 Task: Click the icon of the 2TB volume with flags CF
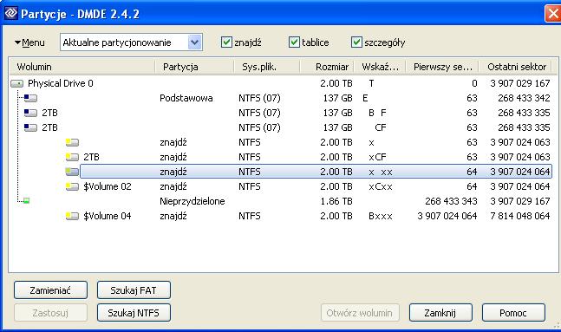(30, 127)
